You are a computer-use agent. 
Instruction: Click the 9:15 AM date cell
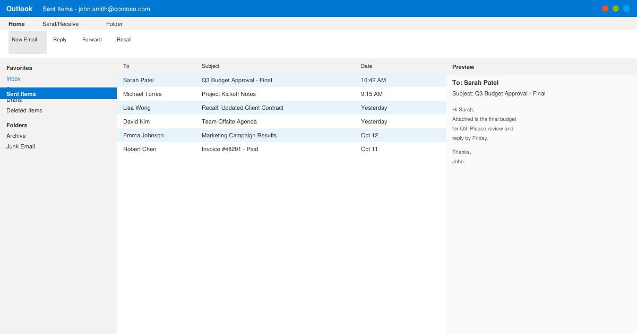point(372,94)
